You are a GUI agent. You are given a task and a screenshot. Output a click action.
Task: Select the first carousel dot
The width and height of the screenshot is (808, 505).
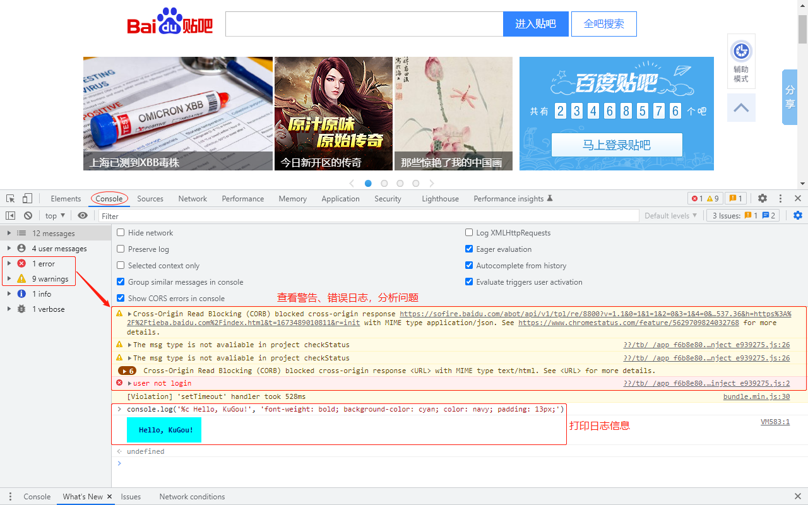pyautogui.click(x=368, y=184)
